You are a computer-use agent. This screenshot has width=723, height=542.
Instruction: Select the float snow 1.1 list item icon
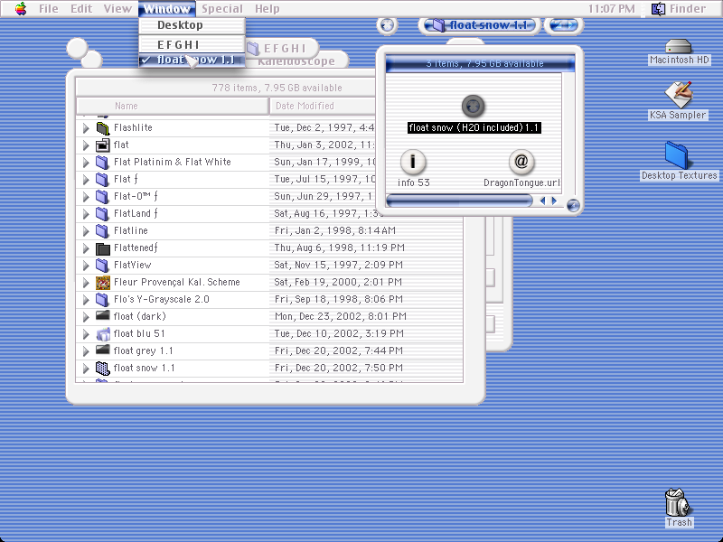pyautogui.click(x=103, y=369)
